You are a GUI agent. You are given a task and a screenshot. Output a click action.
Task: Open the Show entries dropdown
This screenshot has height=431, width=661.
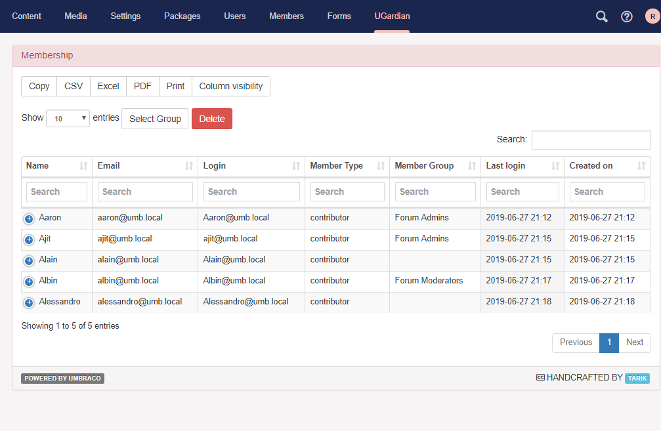tap(68, 118)
